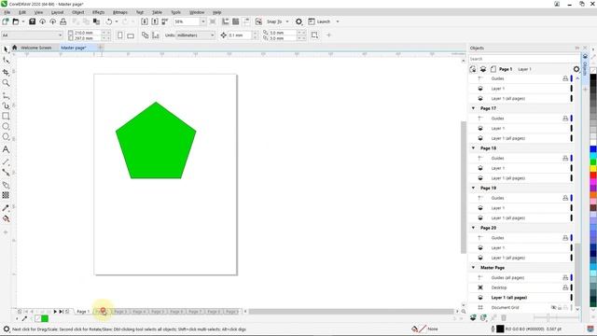This screenshot has height=336, width=597.
Task: Click the Print icon
Action: (63, 21)
